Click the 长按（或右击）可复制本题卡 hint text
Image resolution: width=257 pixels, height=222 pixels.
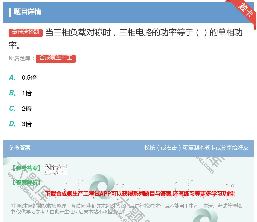click(196, 148)
